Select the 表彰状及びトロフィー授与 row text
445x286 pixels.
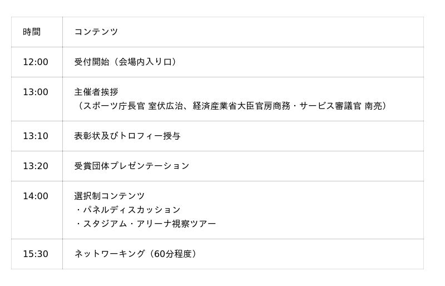[127, 136]
